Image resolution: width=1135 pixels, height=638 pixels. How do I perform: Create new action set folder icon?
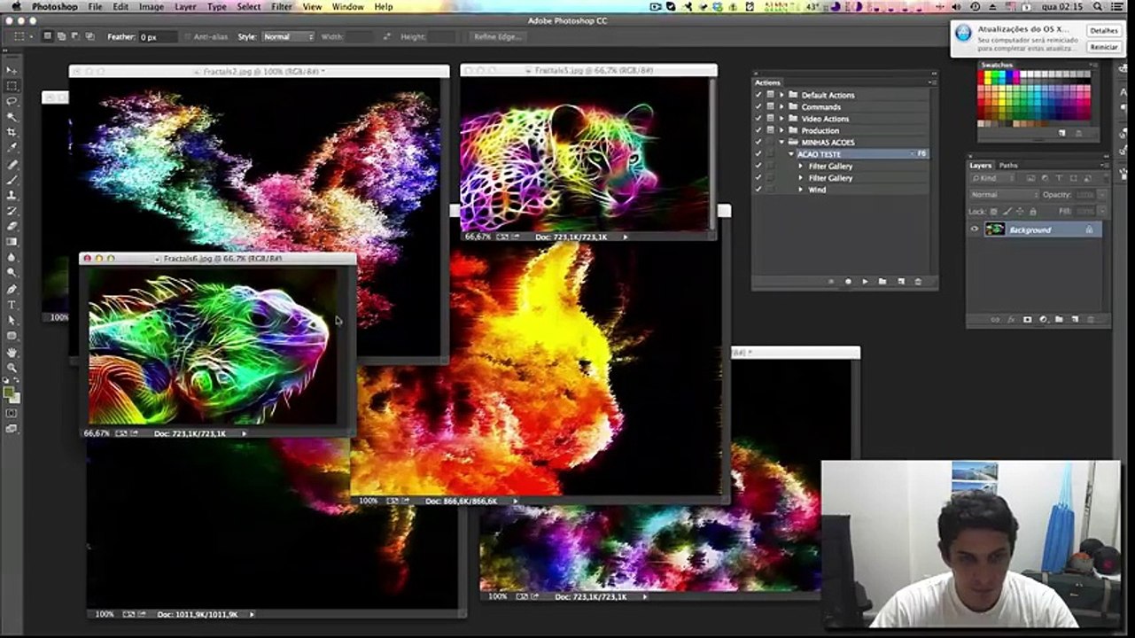pos(882,282)
